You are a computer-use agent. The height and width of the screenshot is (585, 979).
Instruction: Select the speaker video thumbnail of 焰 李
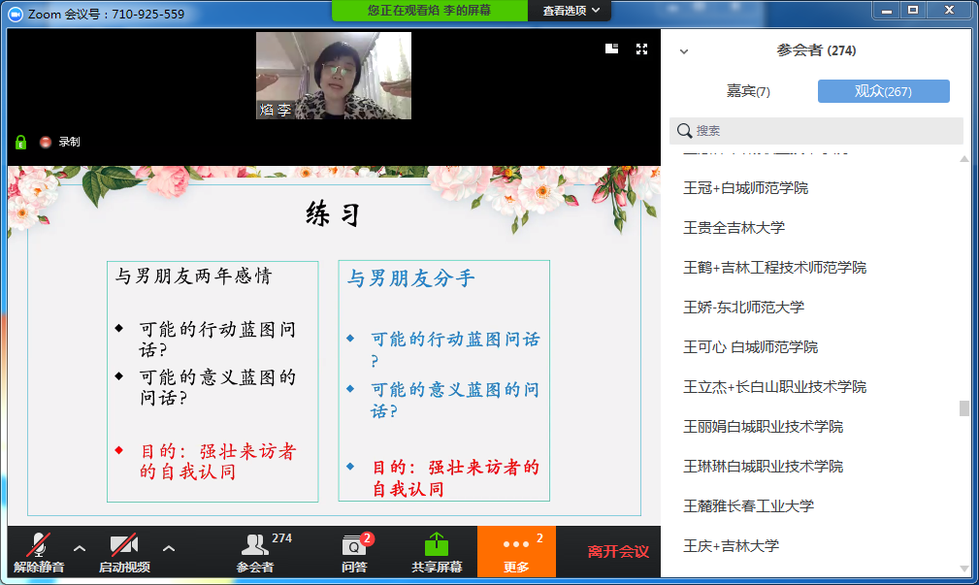click(x=334, y=76)
